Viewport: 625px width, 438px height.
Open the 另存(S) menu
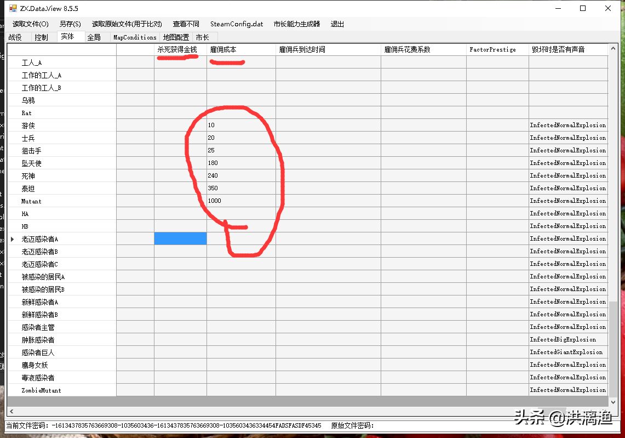point(70,24)
